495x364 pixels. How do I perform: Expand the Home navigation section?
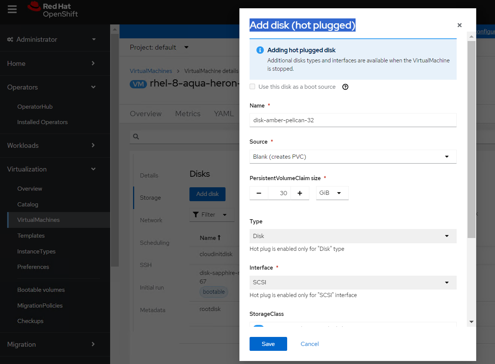click(55, 64)
